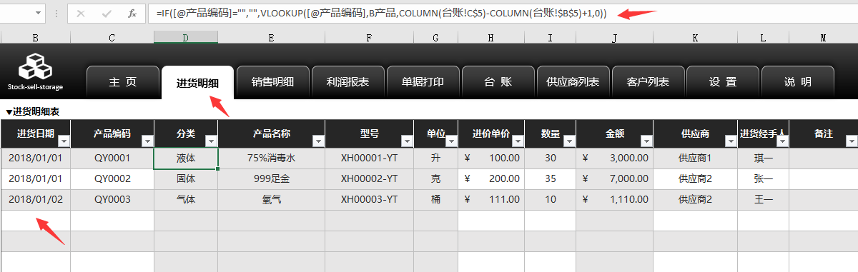The width and height of the screenshot is (858, 272).
Task: Select the ¥ 7,000.00 amount cell
Action: pyautogui.click(x=614, y=178)
